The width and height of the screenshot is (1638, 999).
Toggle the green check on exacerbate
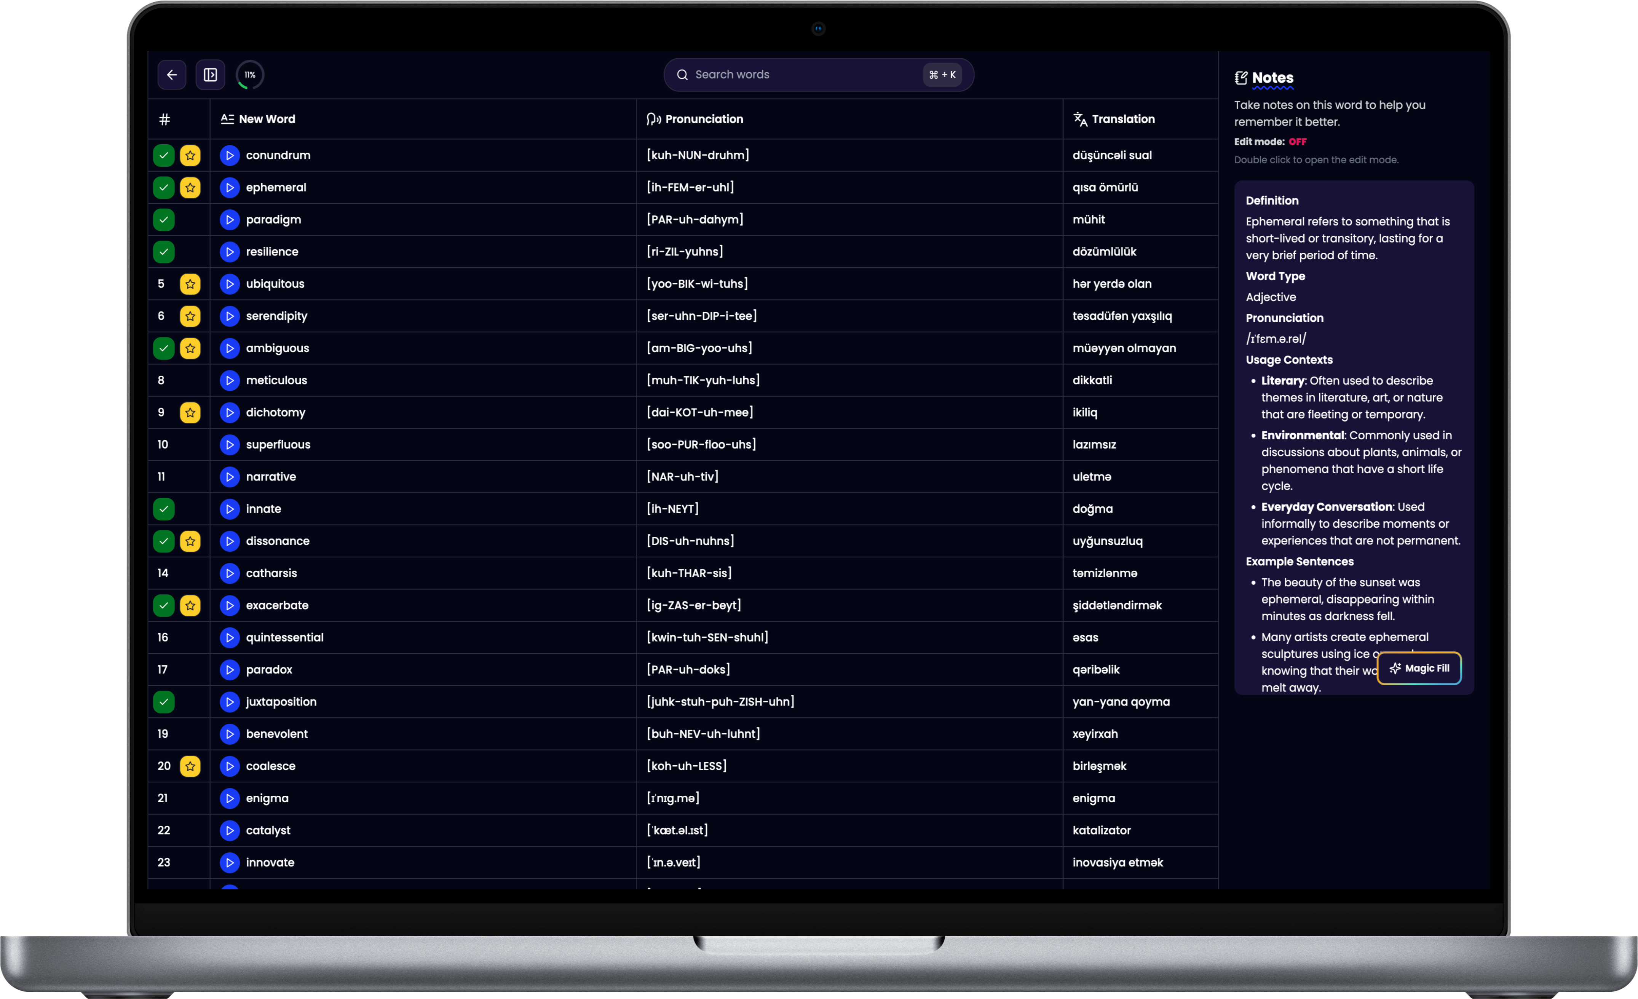point(164,605)
